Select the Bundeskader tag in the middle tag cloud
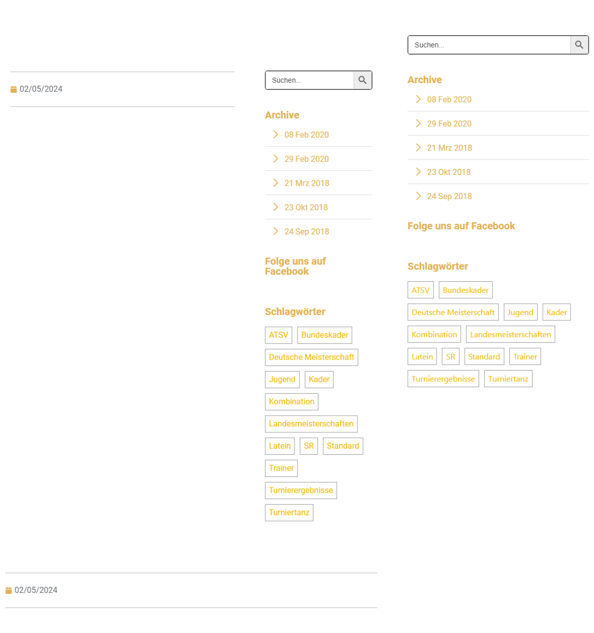 click(x=325, y=335)
